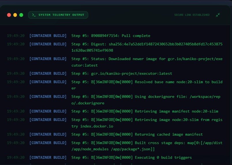Select the 'Retrieving image manifest node:20-slim' line
This screenshot has height=165, width=232.
pyautogui.click(x=115, y=111)
